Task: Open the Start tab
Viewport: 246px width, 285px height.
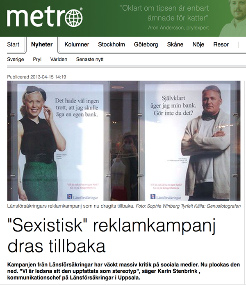Action: pyautogui.click(x=13, y=44)
